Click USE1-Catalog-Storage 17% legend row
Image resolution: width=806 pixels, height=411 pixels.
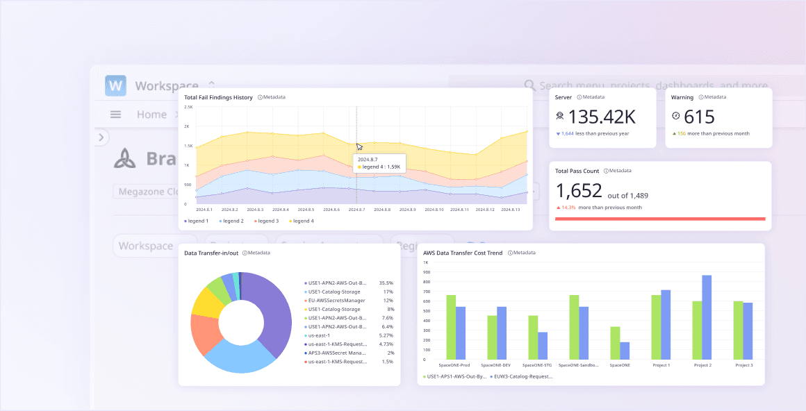pos(349,292)
